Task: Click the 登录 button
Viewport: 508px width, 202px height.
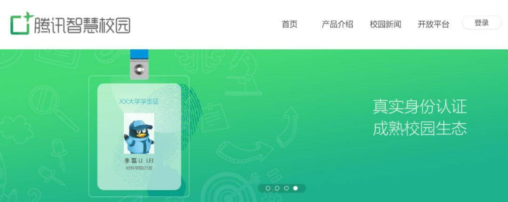Action: [482, 23]
